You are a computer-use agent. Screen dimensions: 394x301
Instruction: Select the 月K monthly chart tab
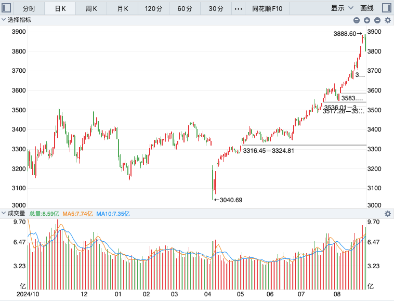[x=123, y=9]
